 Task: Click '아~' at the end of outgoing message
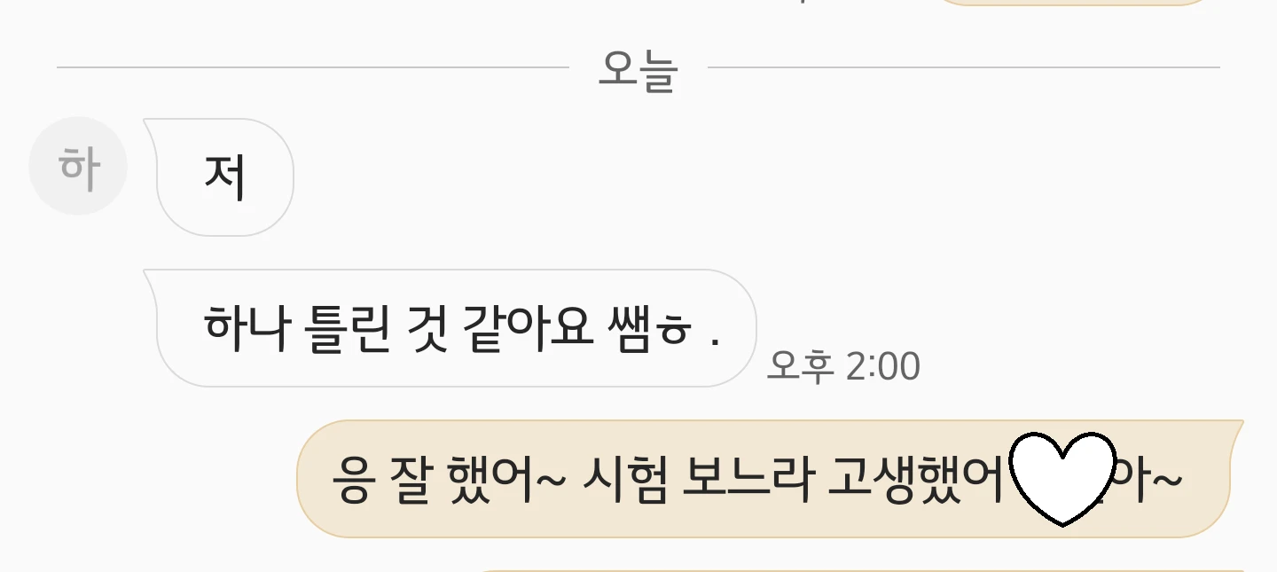click(1148, 480)
